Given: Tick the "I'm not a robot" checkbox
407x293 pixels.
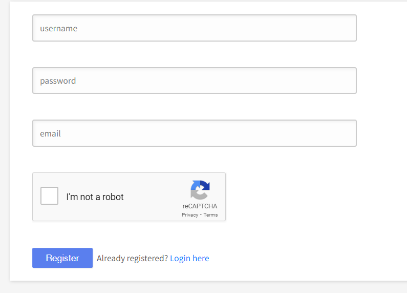Looking at the screenshot, I should tap(50, 196).
